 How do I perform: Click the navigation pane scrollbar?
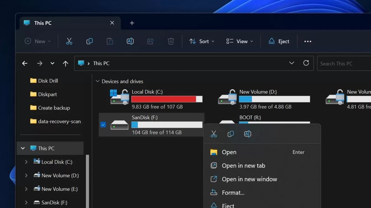tap(87, 181)
